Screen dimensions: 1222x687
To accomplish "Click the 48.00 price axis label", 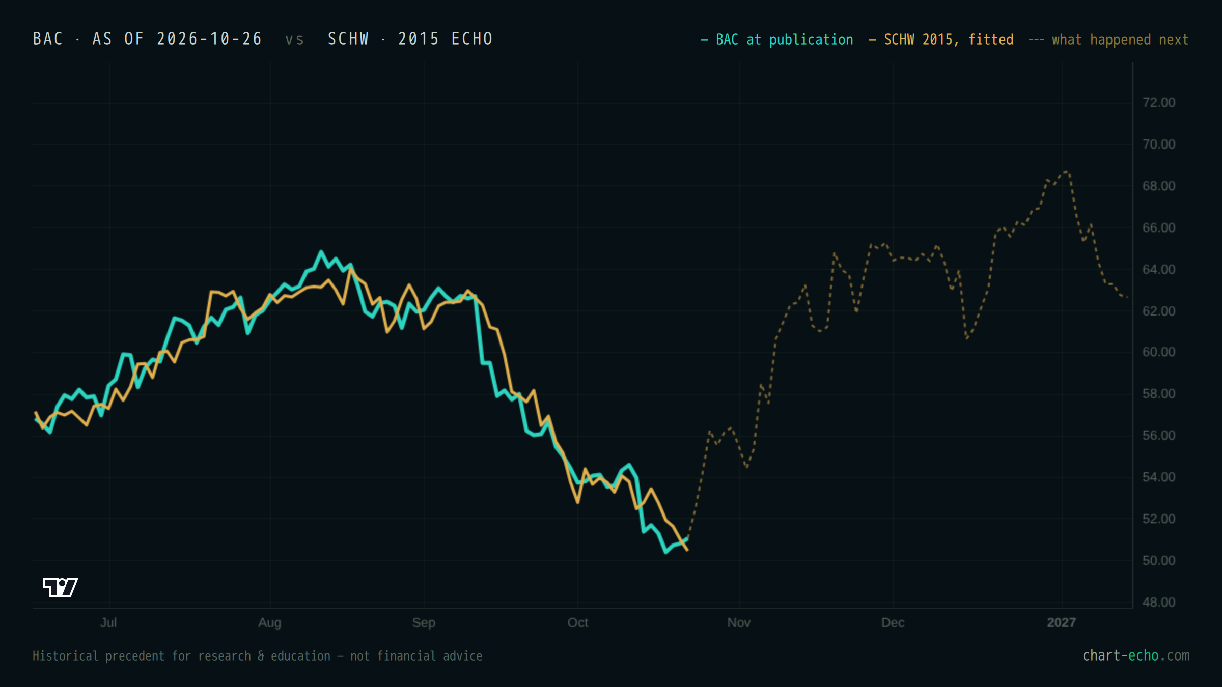I will 1159,603.
